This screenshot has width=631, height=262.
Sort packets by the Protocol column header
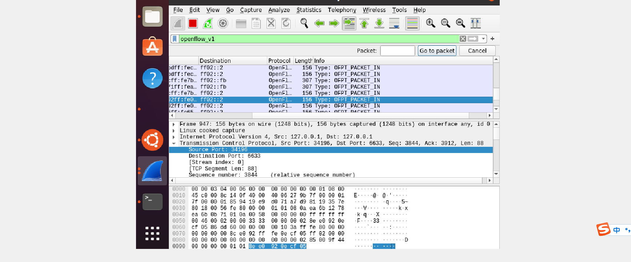click(280, 61)
